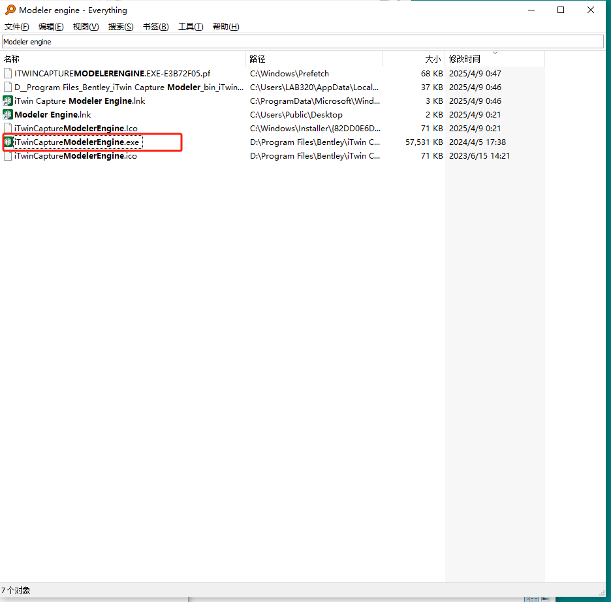This screenshot has width=611, height=602.
Task: Select ITWINCAPTUREMODELERENGINE.EXE-E3B72F05.pf file name
Action: (112, 73)
